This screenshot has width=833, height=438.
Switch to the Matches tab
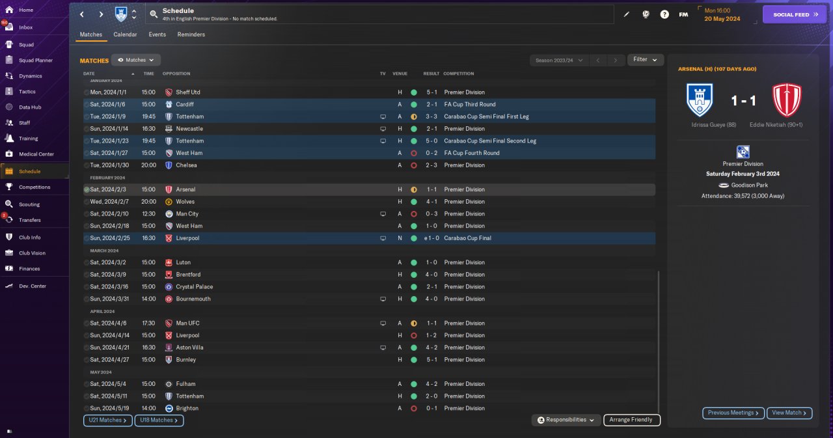(x=91, y=34)
